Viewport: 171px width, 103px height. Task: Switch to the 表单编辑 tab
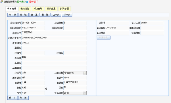click(x=12, y=9)
